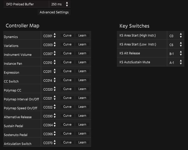Click Learn for Instance Pan
Screen dimensions: 188x150
(x=82, y=62)
